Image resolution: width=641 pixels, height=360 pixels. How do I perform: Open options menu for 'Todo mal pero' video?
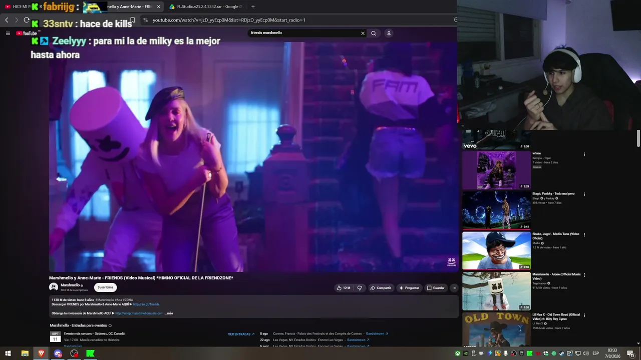click(584, 194)
